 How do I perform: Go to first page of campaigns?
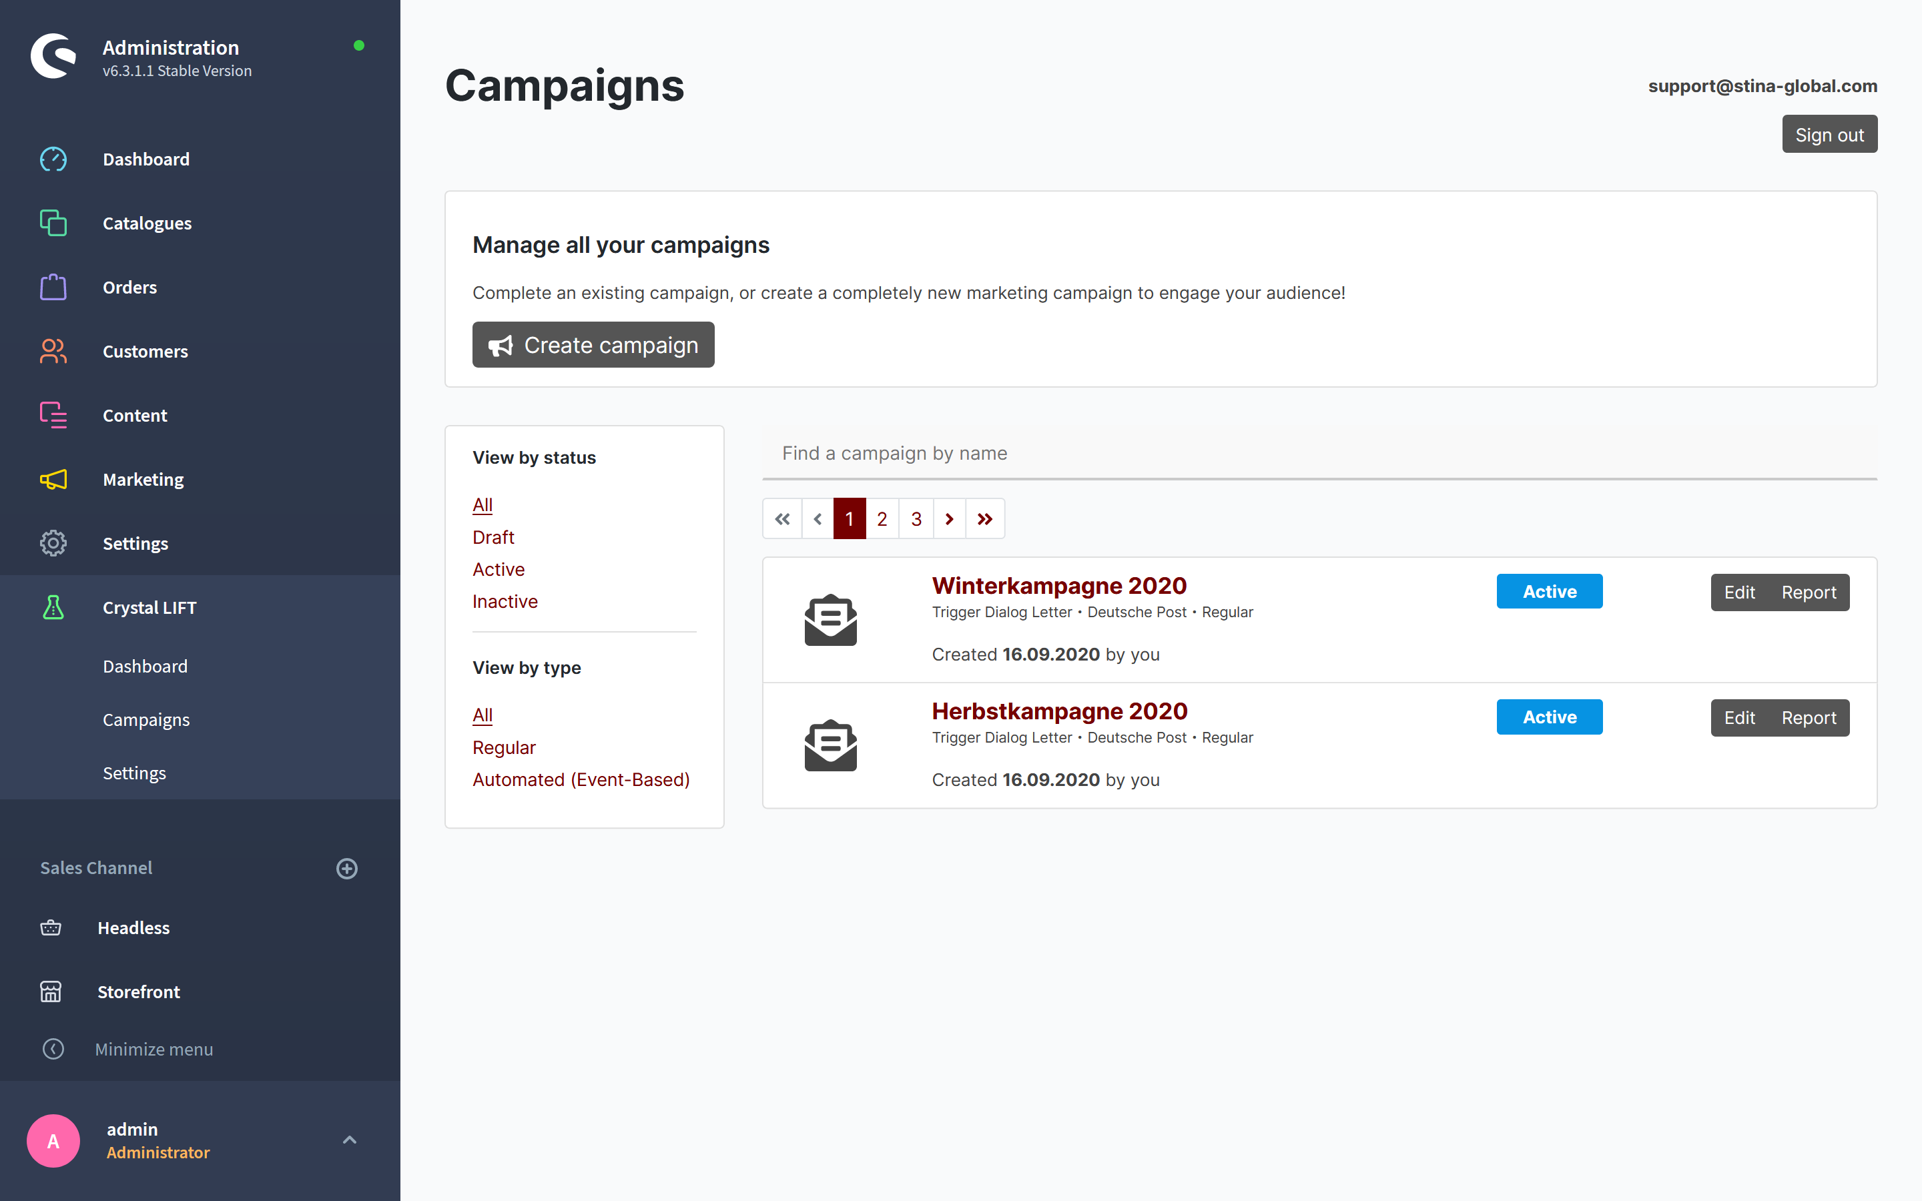[x=782, y=518]
